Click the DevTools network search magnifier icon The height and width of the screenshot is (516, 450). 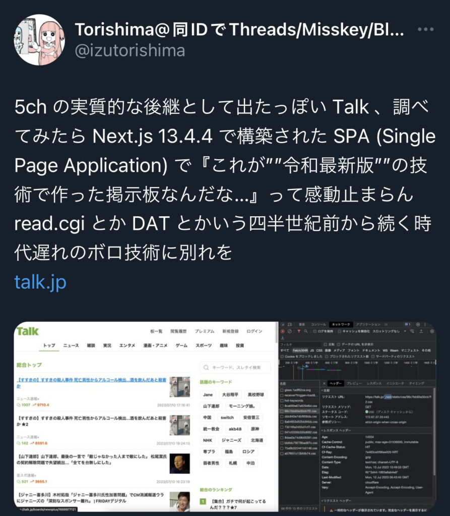(x=306, y=332)
